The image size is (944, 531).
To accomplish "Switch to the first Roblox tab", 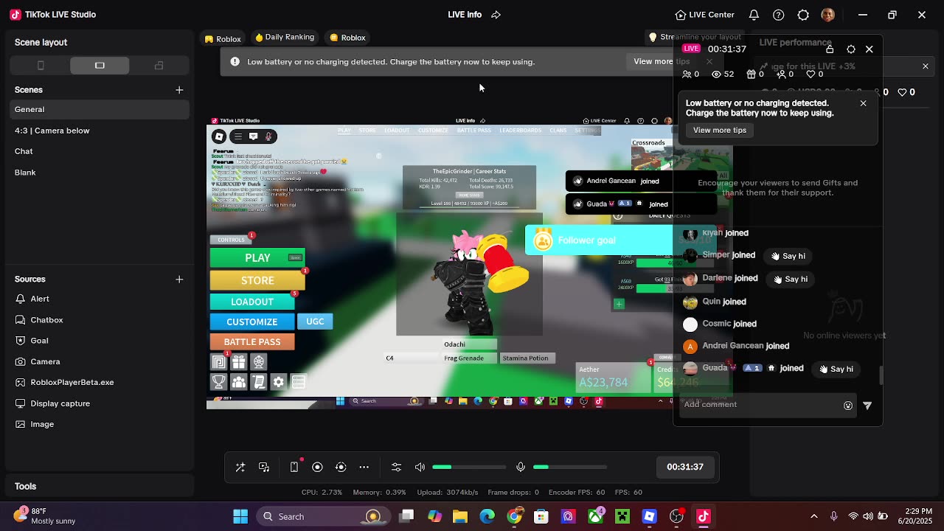I will [223, 38].
